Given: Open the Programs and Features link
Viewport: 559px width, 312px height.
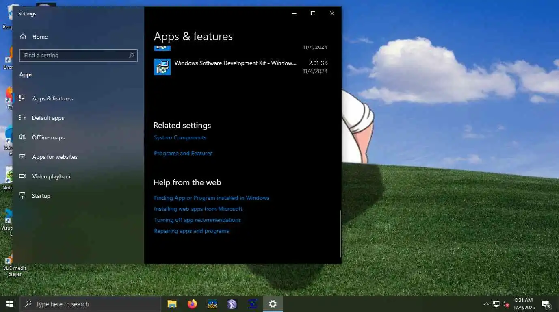Looking at the screenshot, I should 183,153.
